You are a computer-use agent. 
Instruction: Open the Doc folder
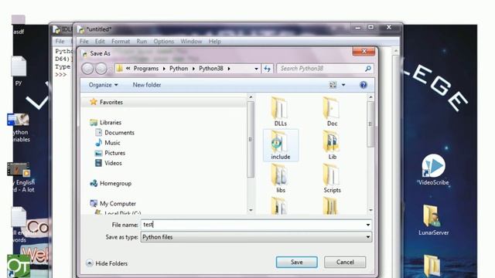coord(332,112)
